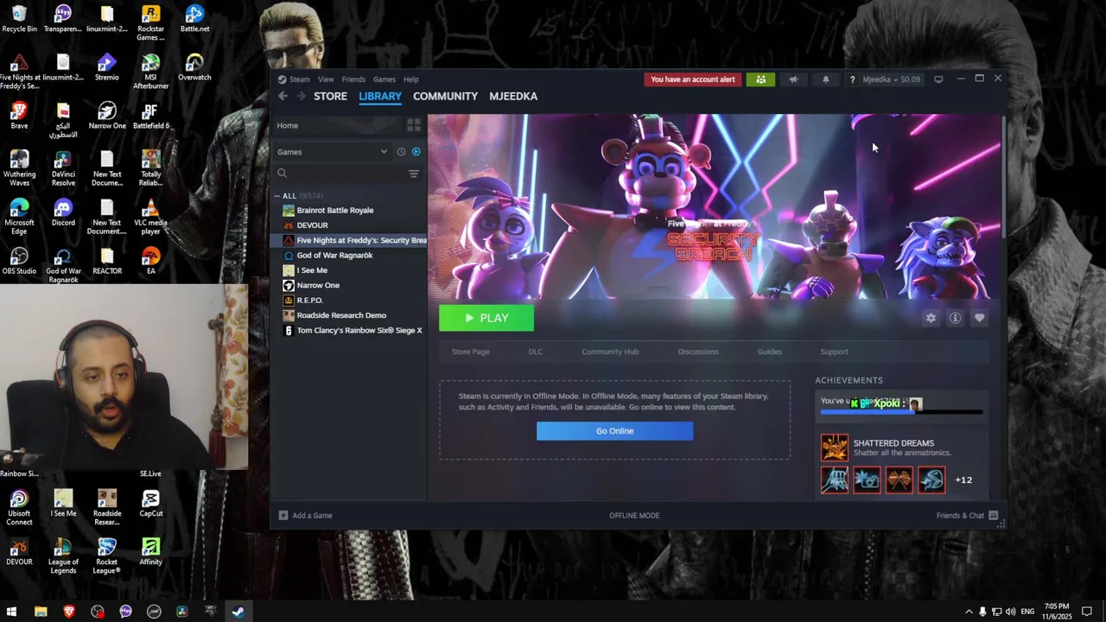Viewport: 1106px width, 622px height.
Task: Open CapCut desktop shortcut
Action: 150,504
